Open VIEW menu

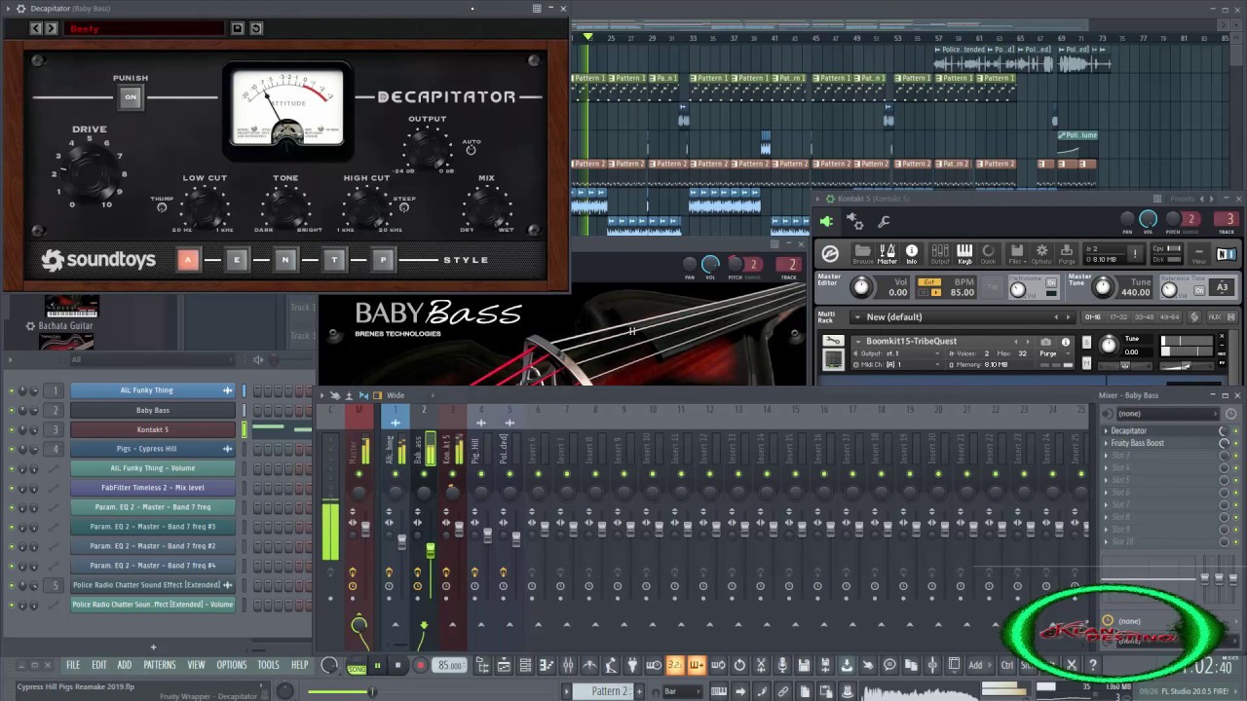[x=197, y=665]
